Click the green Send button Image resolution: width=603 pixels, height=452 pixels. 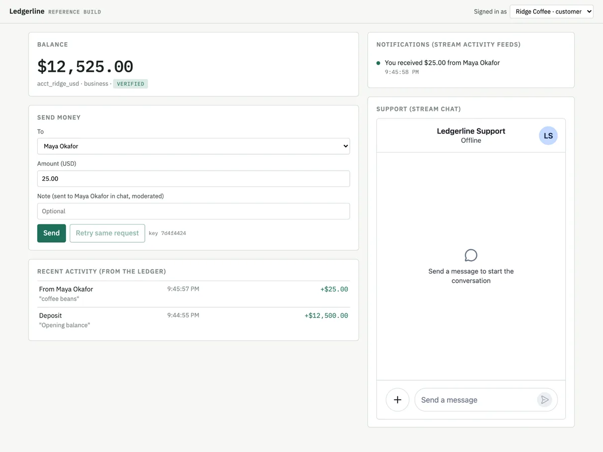[x=51, y=233]
